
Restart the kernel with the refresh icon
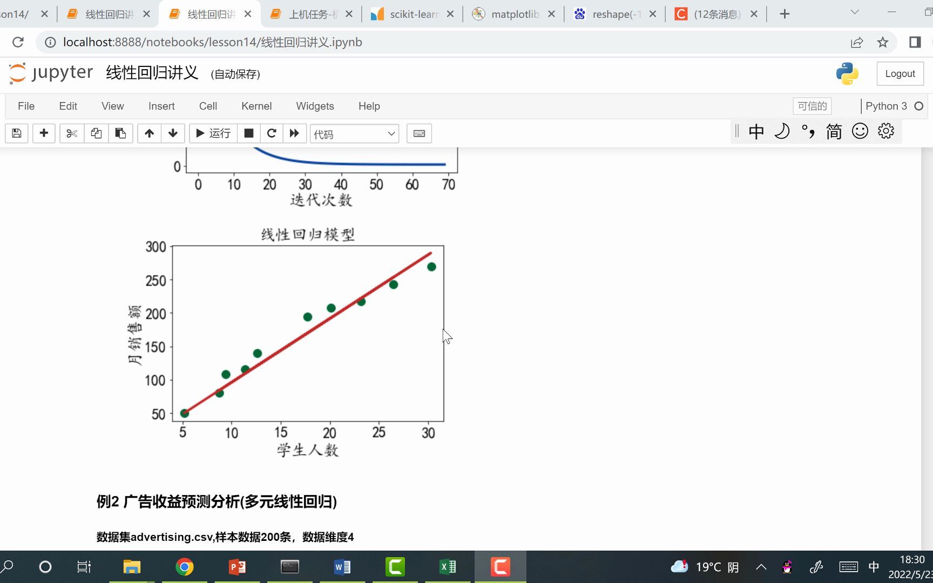[x=272, y=133]
